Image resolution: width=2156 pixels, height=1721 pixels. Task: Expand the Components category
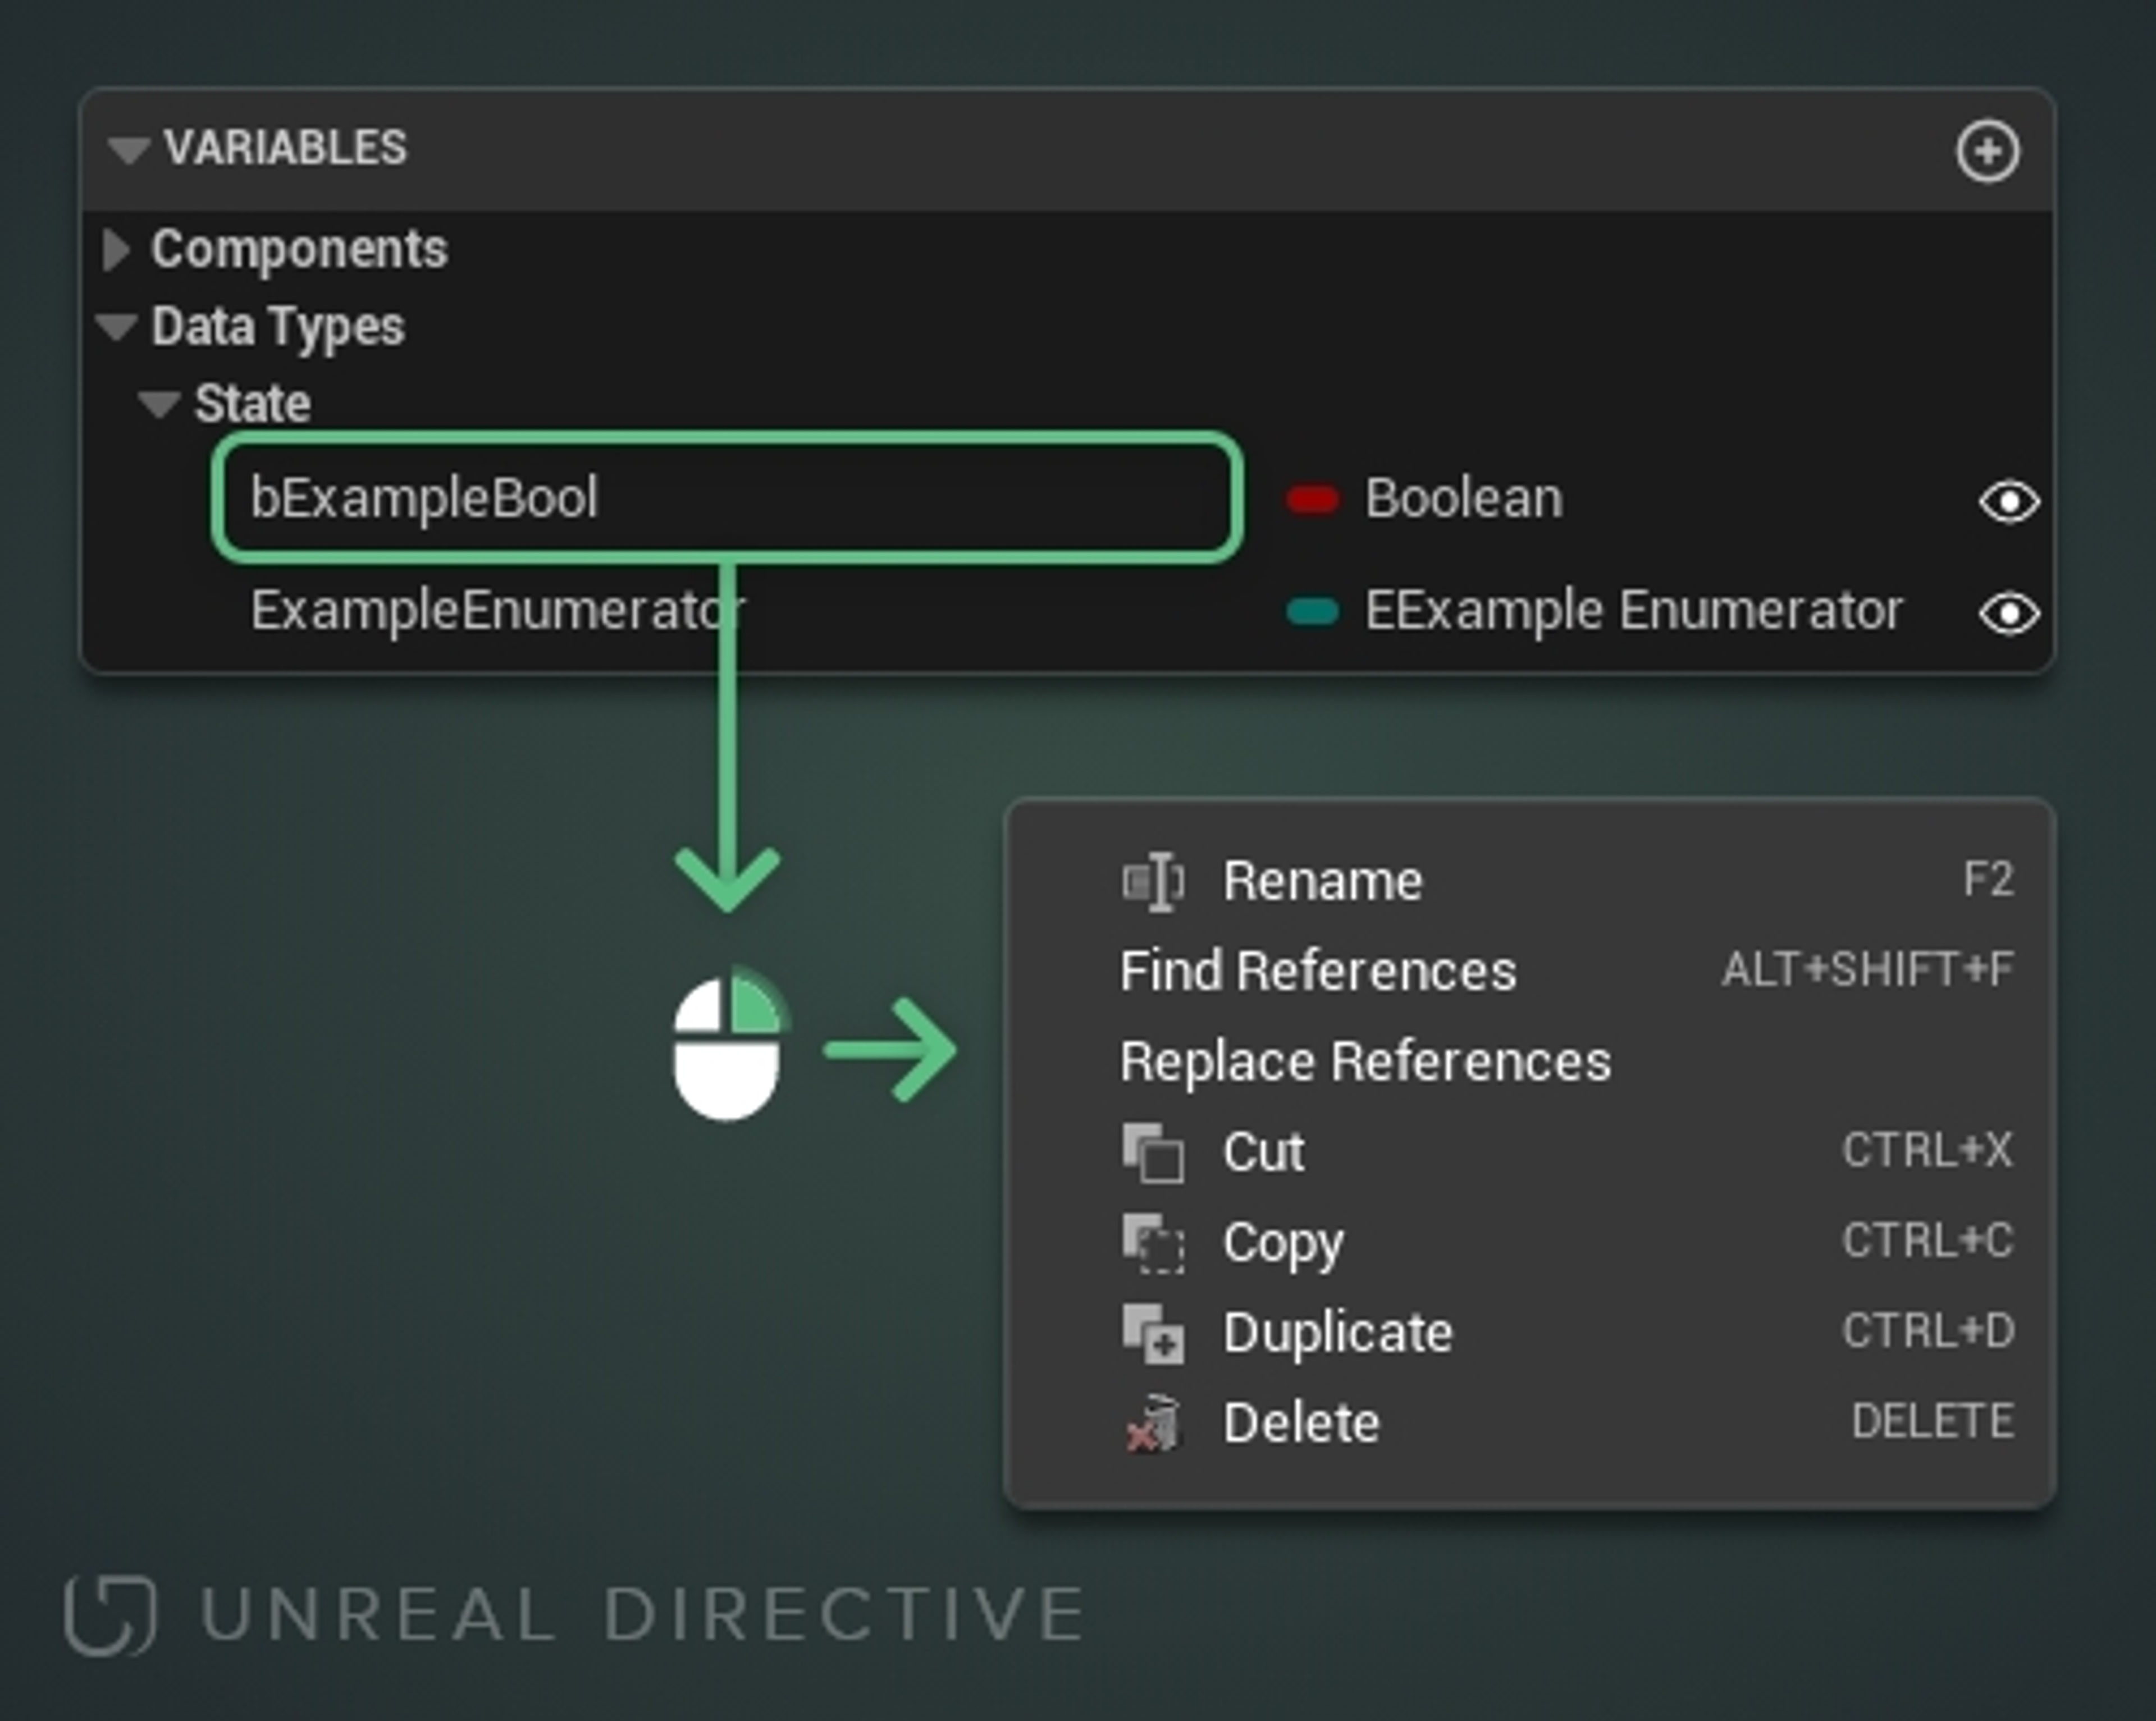point(117,249)
